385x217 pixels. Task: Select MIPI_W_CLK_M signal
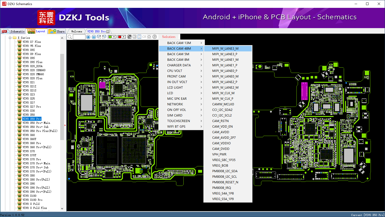(x=228, y=93)
